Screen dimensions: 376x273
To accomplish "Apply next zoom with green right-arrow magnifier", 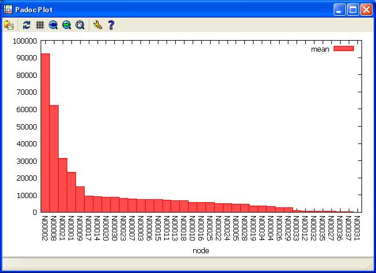I will 67,25.
